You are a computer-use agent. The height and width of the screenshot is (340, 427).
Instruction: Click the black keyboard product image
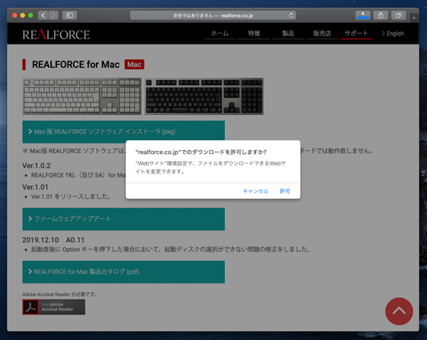coord(204,96)
